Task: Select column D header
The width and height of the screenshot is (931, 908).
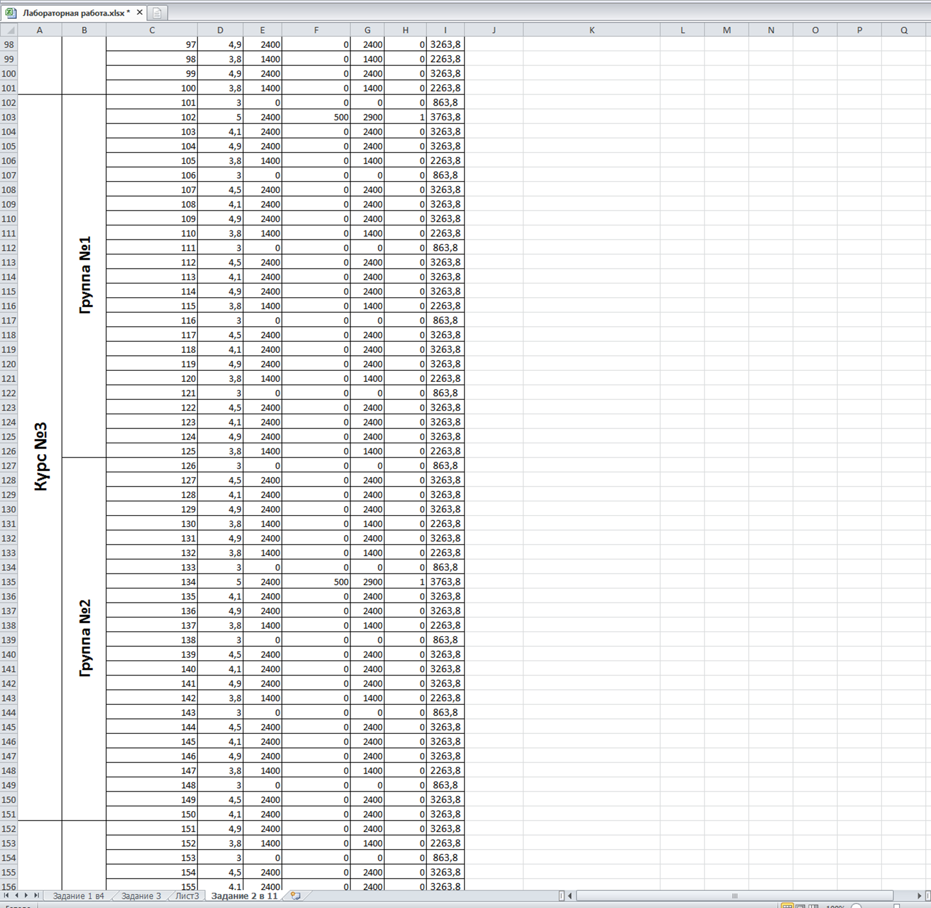Action: coord(220,30)
